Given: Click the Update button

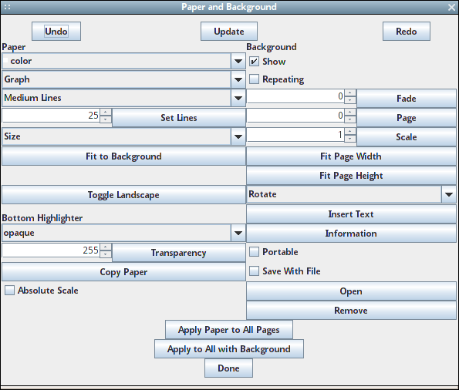Looking at the screenshot, I should click(229, 32).
